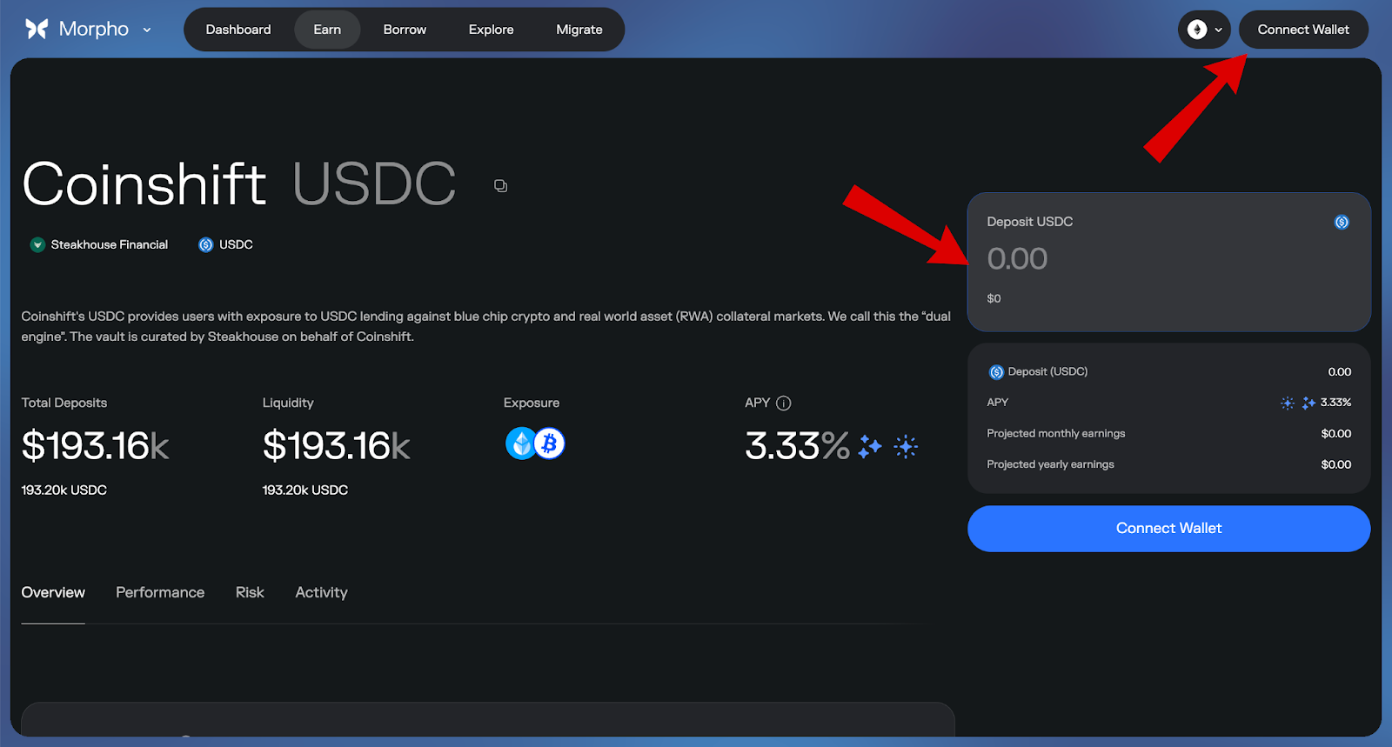This screenshot has height=747, width=1392.
Task: Select the Overview tab
Action: 53,593
